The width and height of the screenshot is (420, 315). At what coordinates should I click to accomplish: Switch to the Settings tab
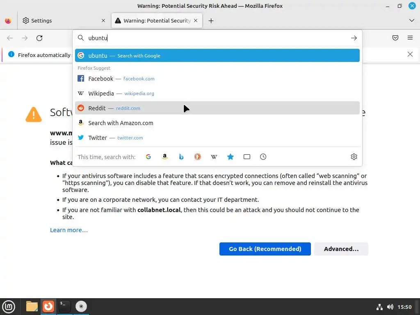[x=64, y=21]
